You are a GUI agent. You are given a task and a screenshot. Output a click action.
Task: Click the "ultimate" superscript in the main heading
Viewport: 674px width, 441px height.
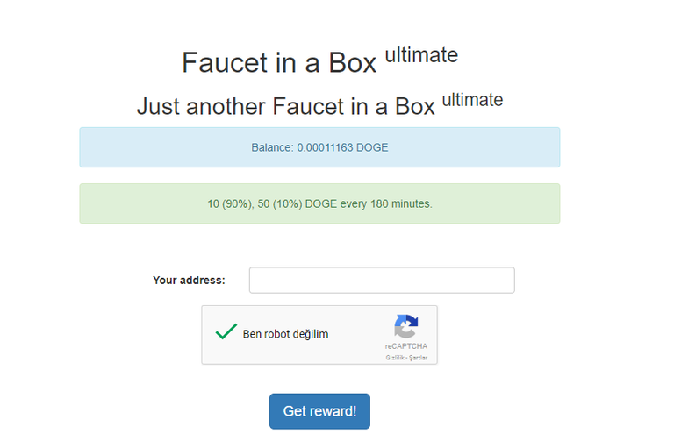421,55
